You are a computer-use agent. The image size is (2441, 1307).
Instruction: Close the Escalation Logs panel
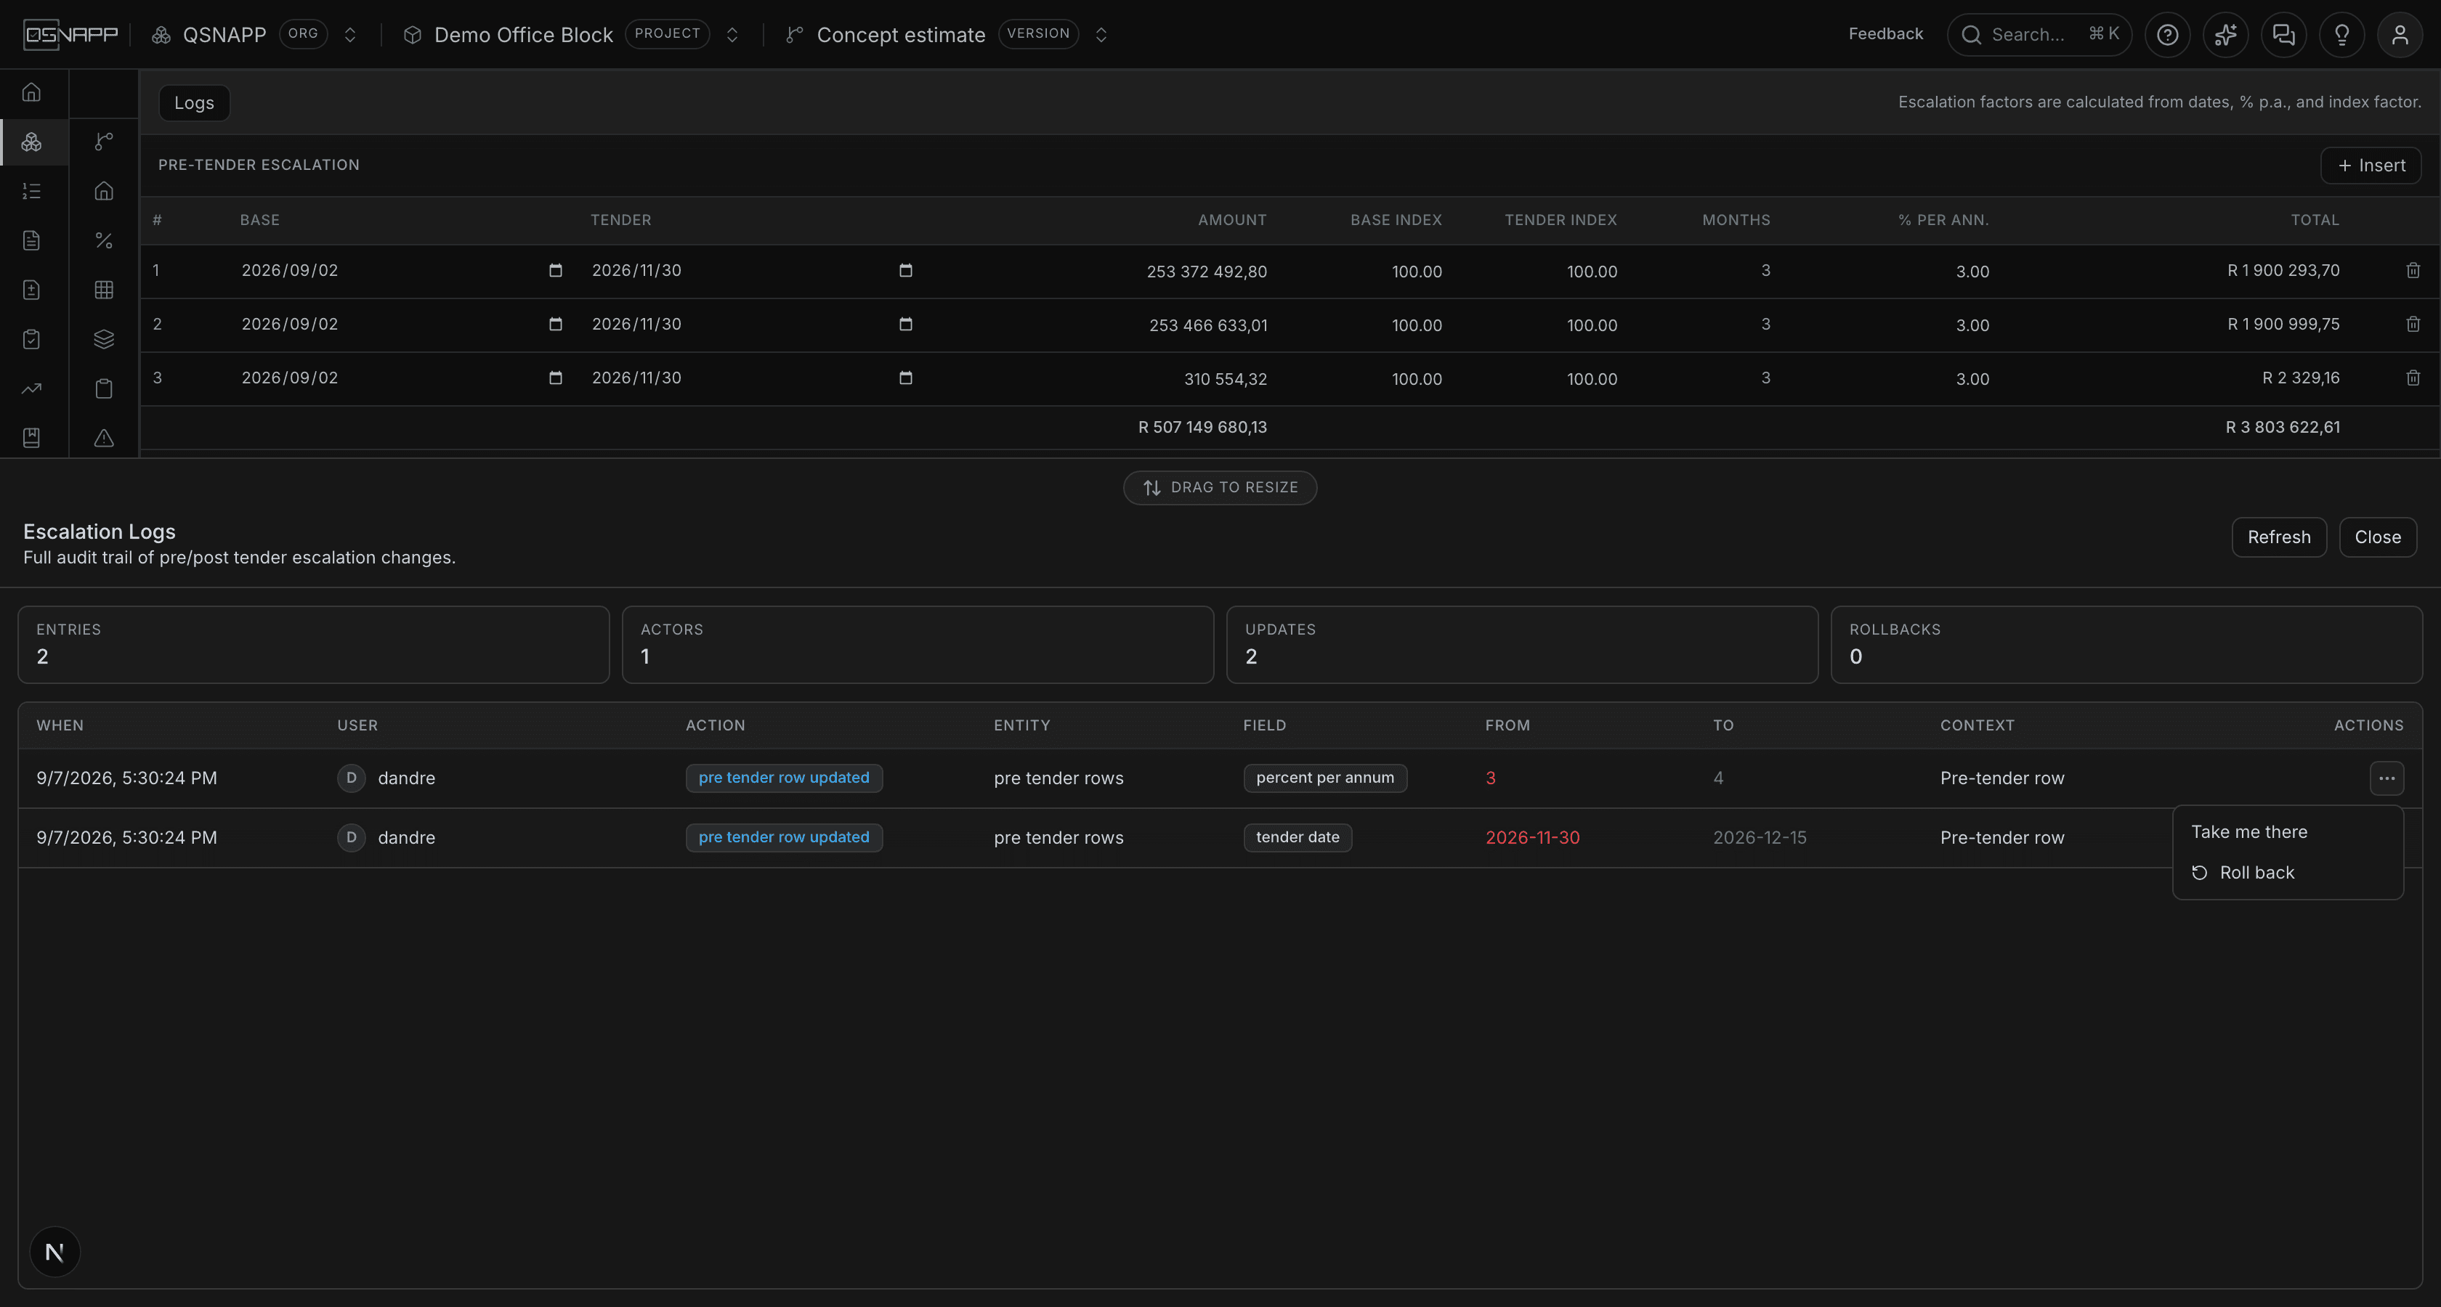pos(2376,538)
